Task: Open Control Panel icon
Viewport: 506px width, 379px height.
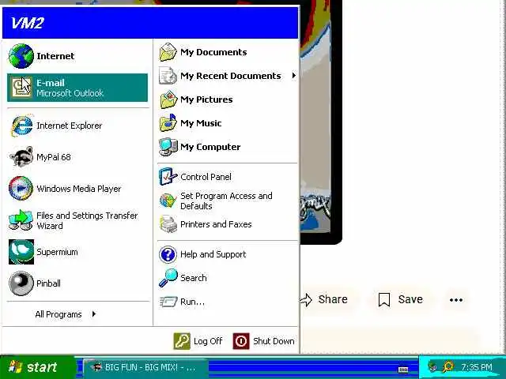Action: (168, 177)
